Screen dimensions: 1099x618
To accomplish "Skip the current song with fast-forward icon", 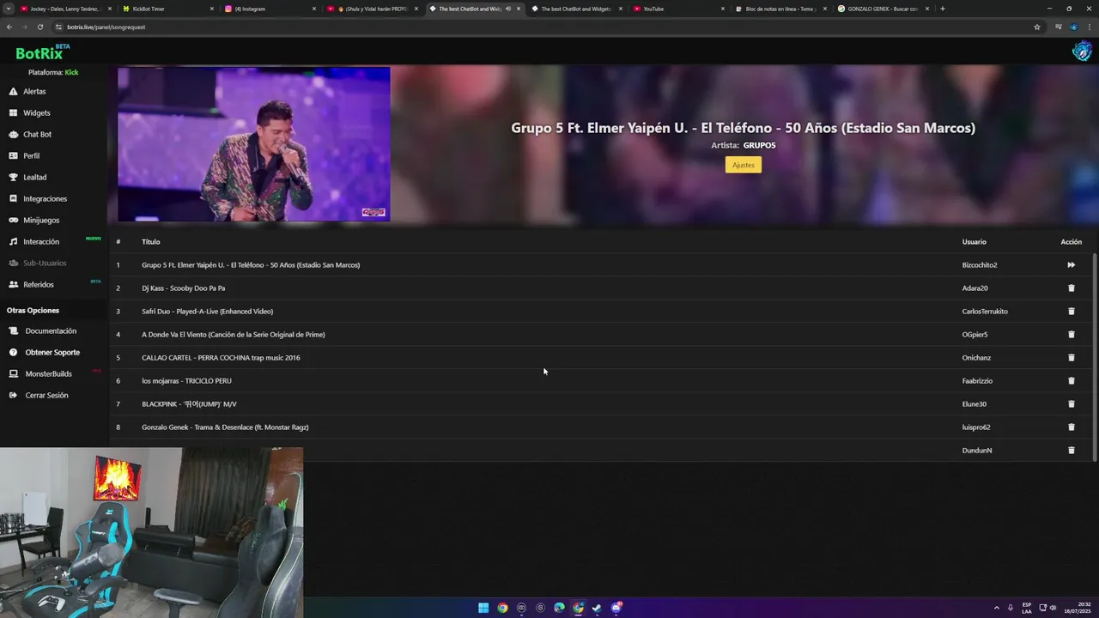I will (x=1071, y=265).
